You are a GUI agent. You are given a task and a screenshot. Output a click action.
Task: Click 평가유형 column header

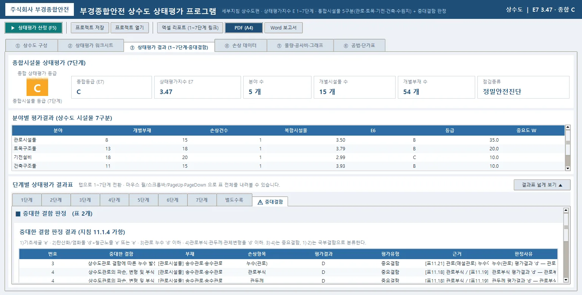point(390,254)
